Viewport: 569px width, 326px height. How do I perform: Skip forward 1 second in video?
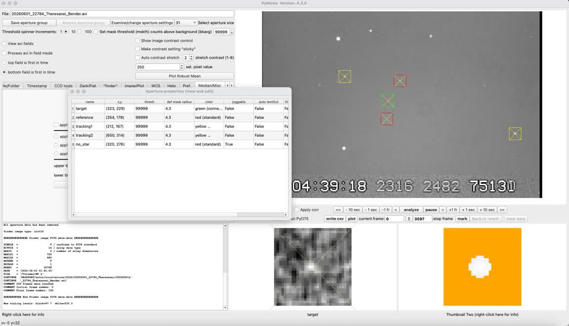point(468,210)
